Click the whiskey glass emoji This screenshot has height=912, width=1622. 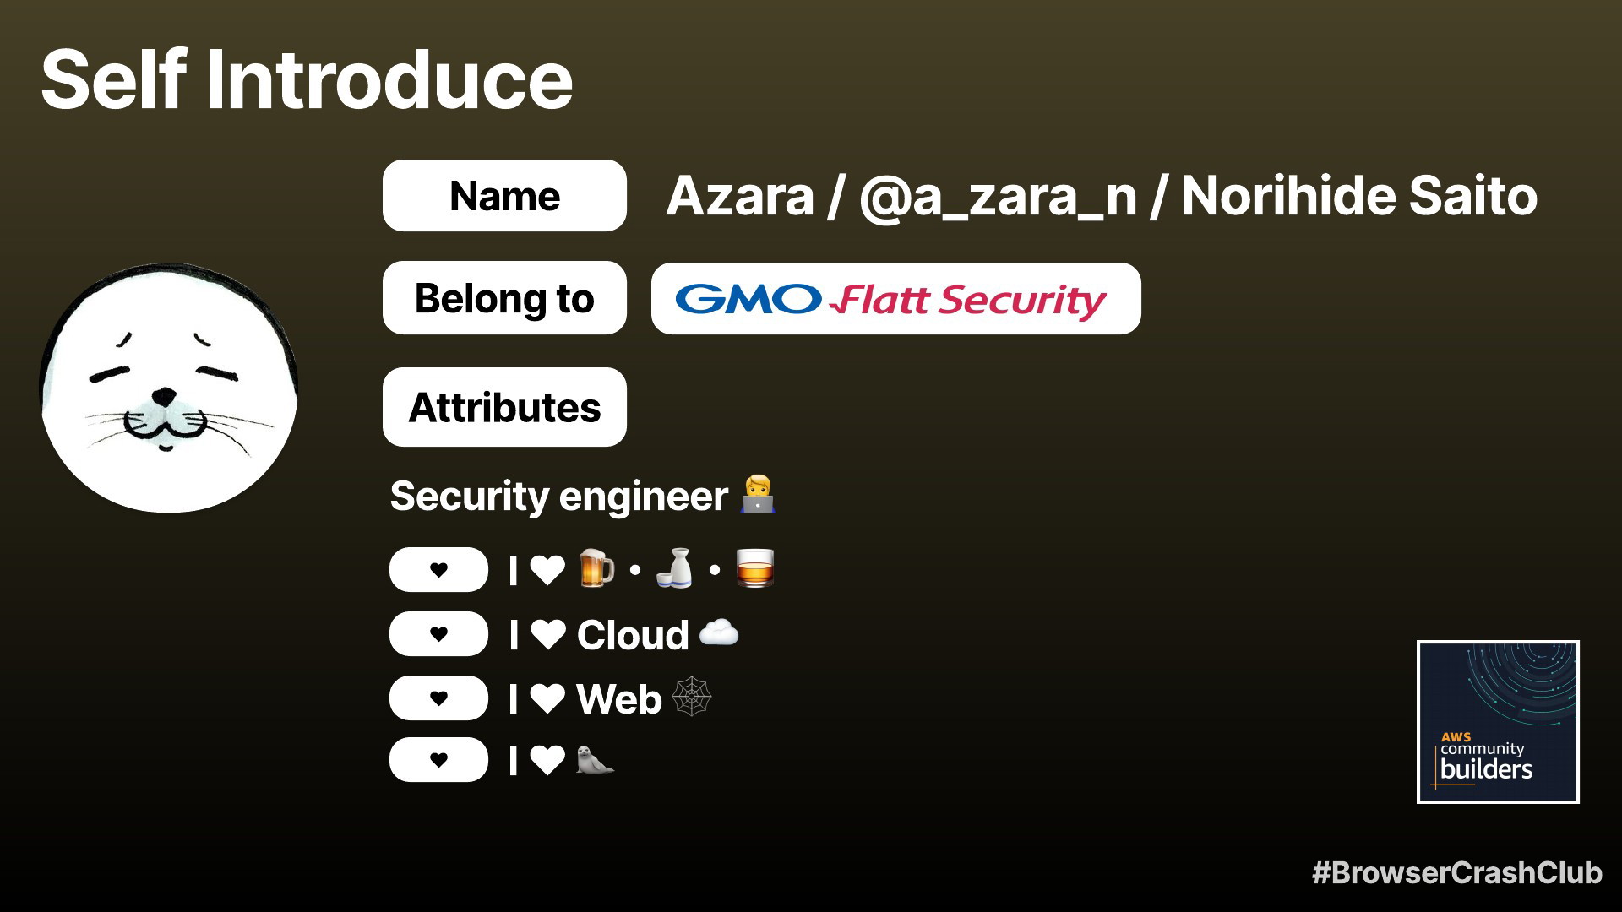754,568
